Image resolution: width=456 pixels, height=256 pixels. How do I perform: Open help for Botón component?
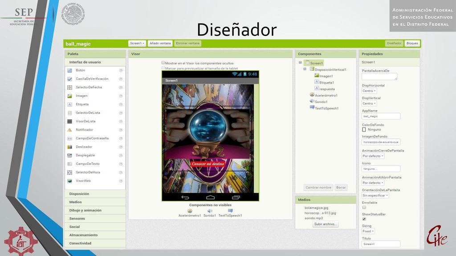coord(121,71)
